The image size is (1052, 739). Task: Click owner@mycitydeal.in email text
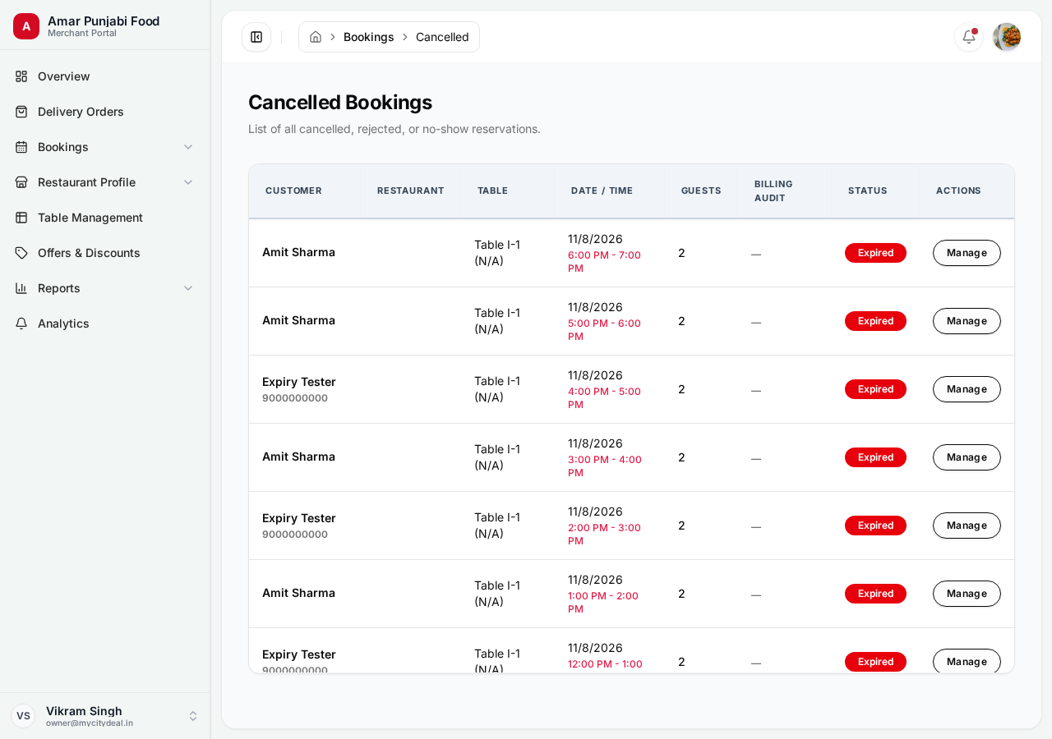pos(90,723)
